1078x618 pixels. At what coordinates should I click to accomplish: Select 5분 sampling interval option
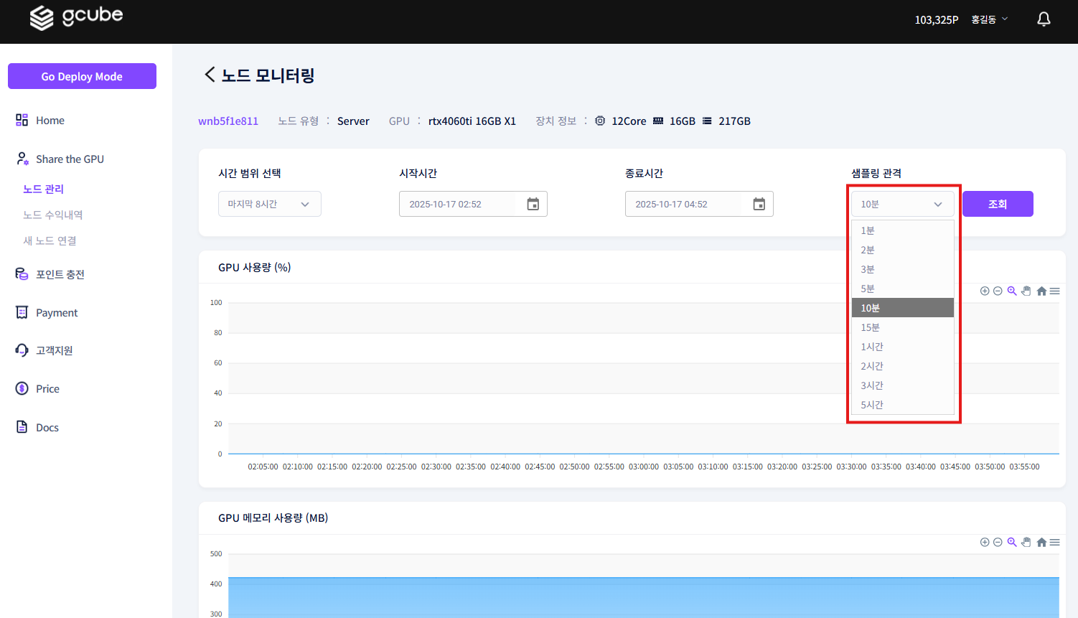901,288
